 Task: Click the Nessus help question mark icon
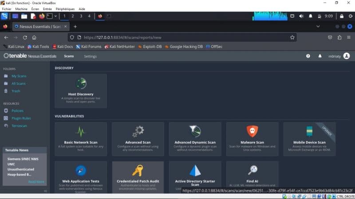coord(308,56)
